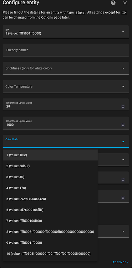
Task: Click the Brightness Lower Value field
Action: click(66, 105)
